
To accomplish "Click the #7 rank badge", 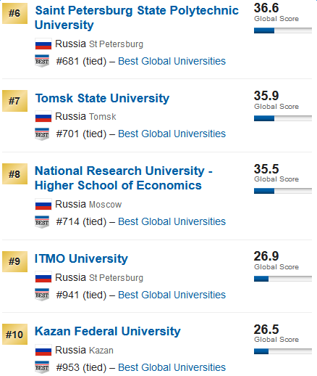I will (x=14, y=101).
